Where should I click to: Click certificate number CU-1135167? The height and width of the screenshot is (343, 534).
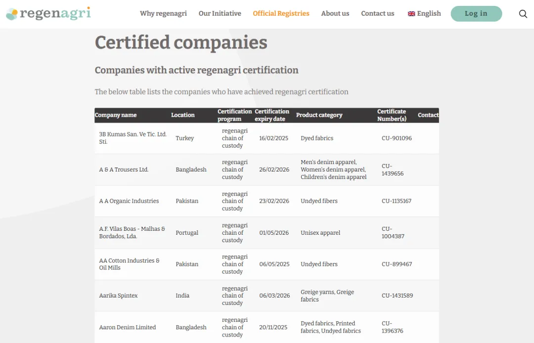tap(397, 201)
